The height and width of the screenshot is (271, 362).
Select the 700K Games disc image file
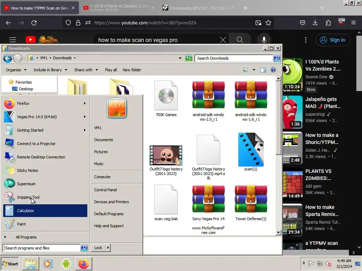[166, 99]
